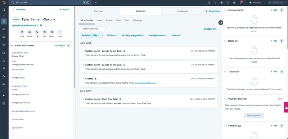Click the Call phone icon
This screenshot has height=139, width=288.
(x=37, y=32)
